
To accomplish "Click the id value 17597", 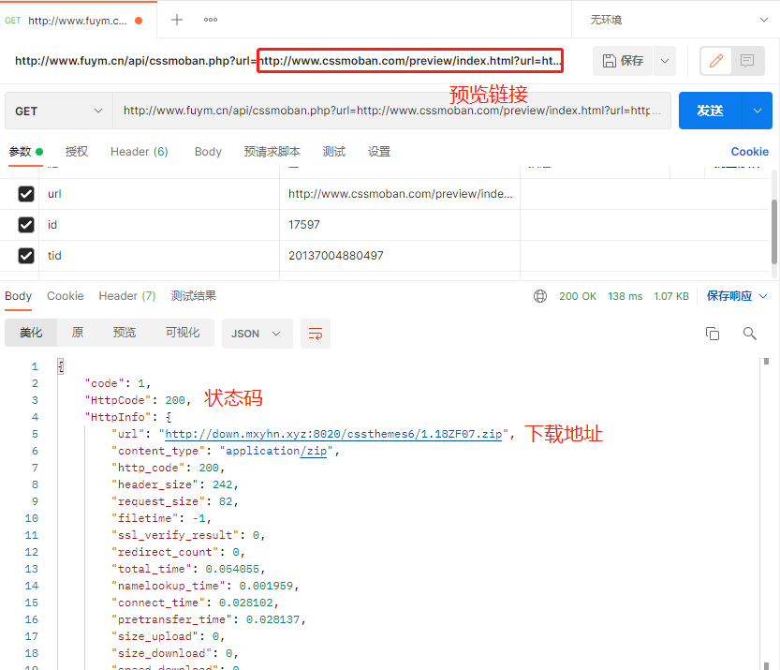I will tap(304, 225).
